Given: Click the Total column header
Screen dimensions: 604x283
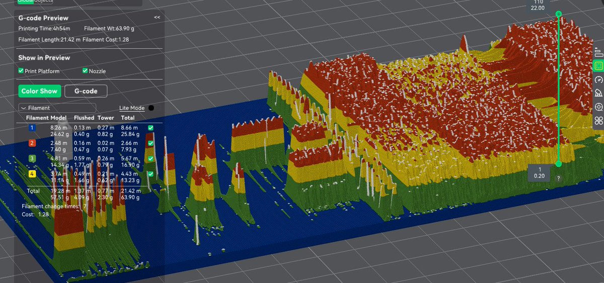Looking at the screenshot, I should (x=128, y=118).
